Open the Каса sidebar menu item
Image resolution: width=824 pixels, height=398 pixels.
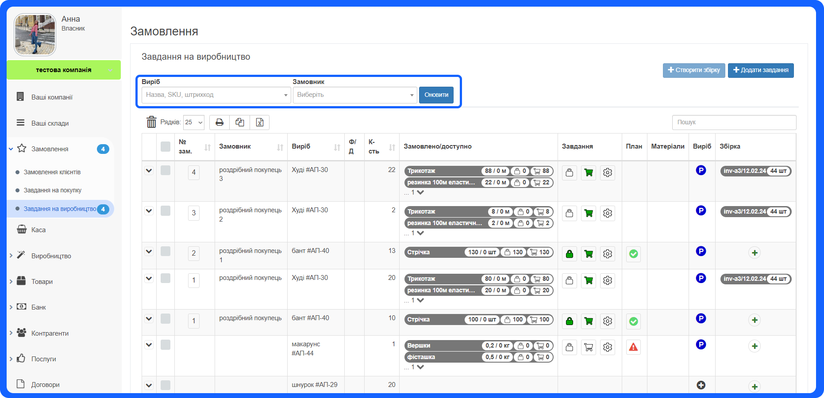tap(39, 230)
